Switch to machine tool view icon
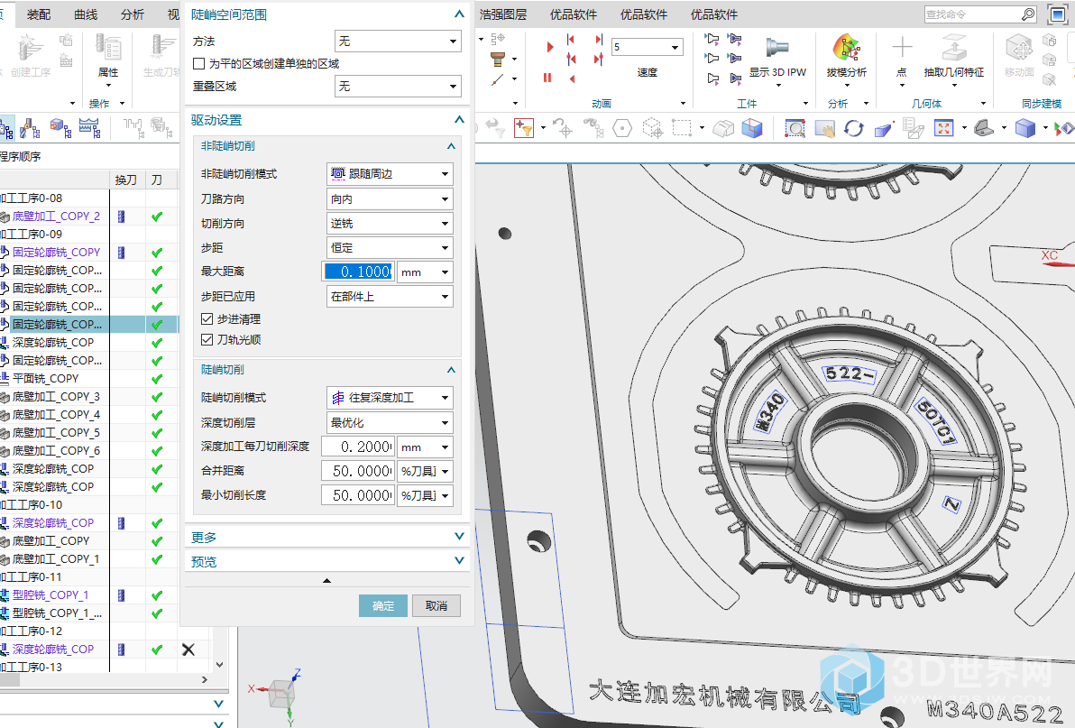This screenshot has height=728, width=1075. 30,129
